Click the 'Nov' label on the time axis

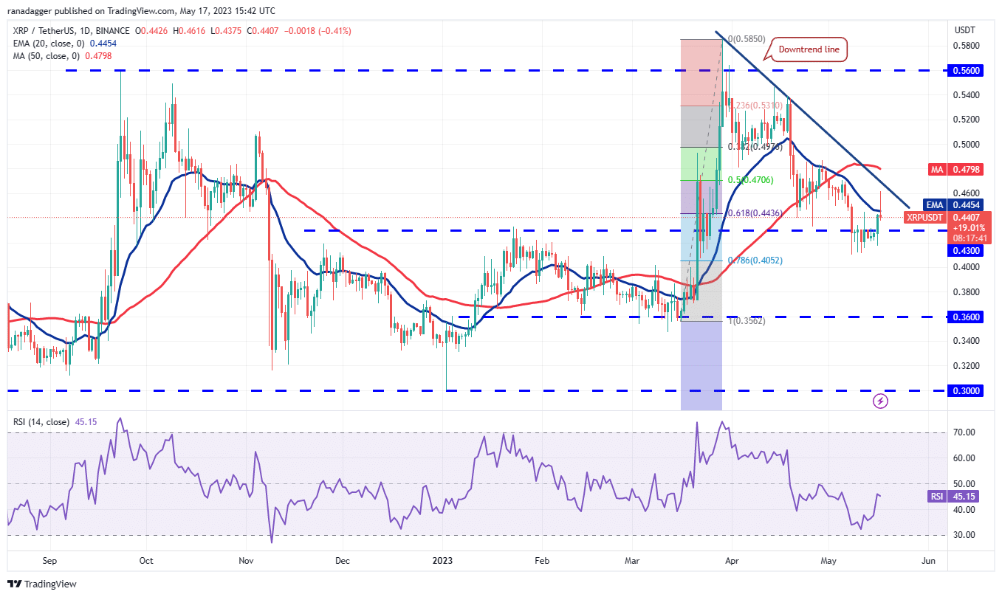pos(247,561)
